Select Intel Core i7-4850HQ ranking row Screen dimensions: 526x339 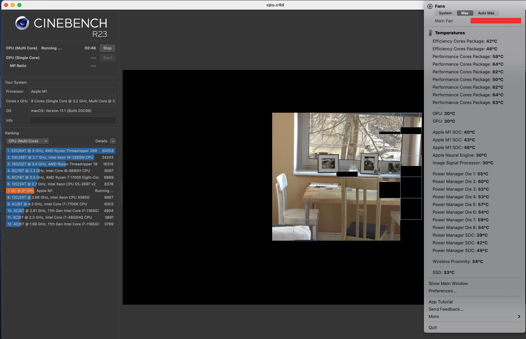[x=61, y=217]
